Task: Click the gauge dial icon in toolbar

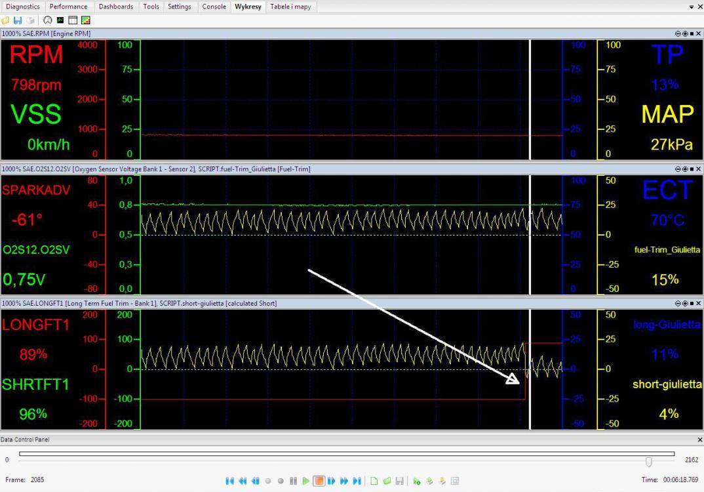Action: click(48, 21)
